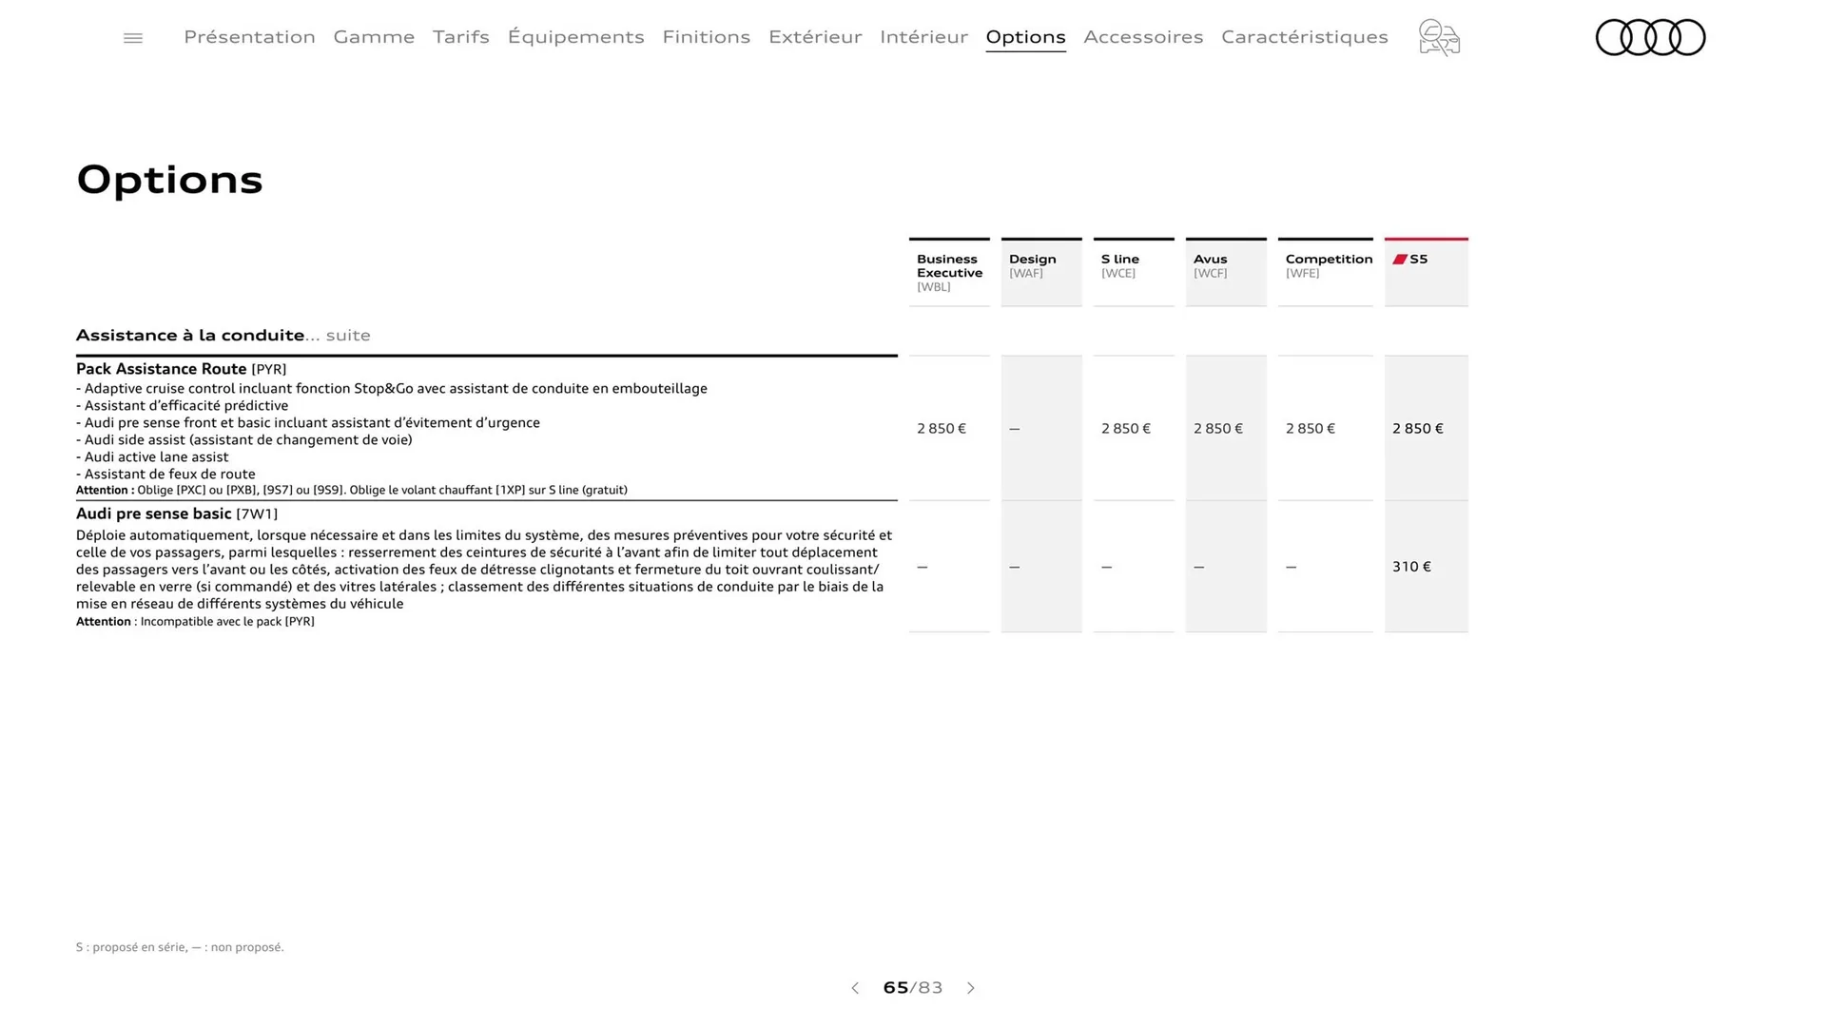Click the Options page heading
This screenshot has height=1027, width=1826.
(169, 180)
